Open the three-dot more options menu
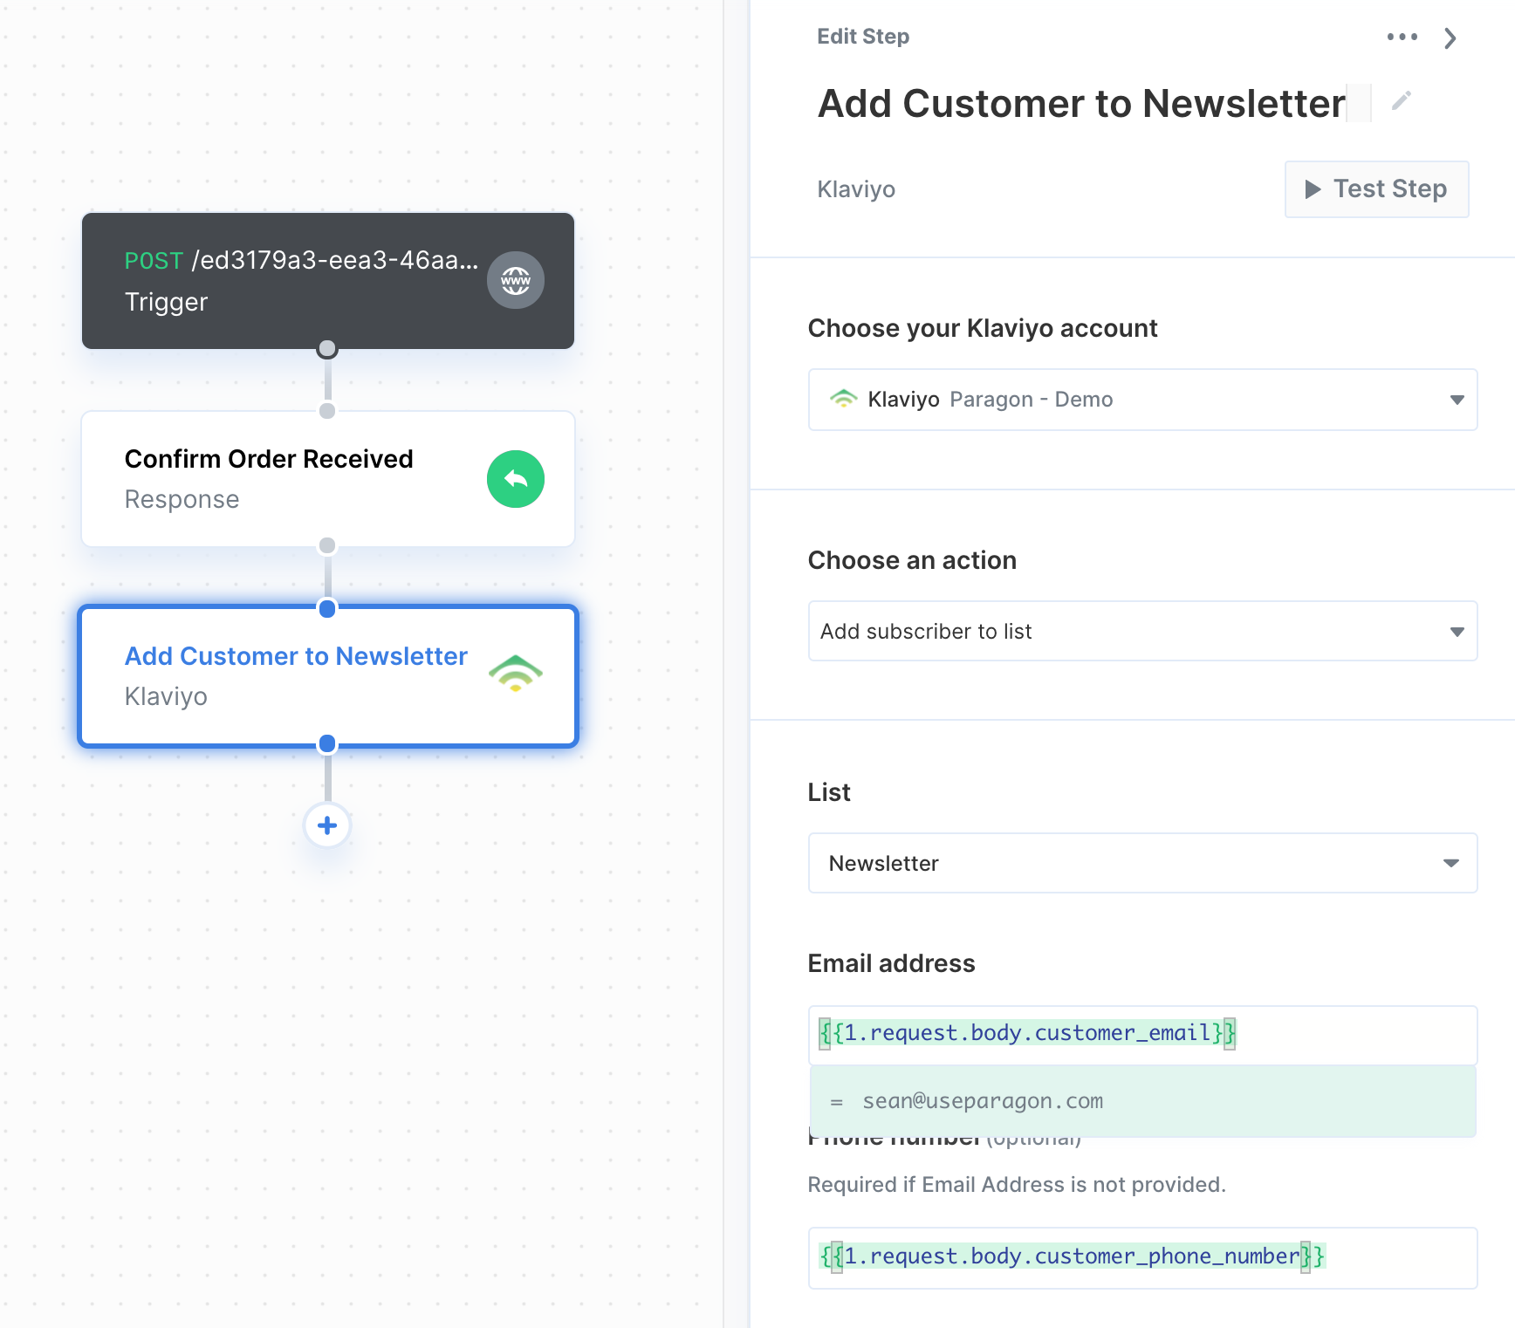 (1402, 37)
